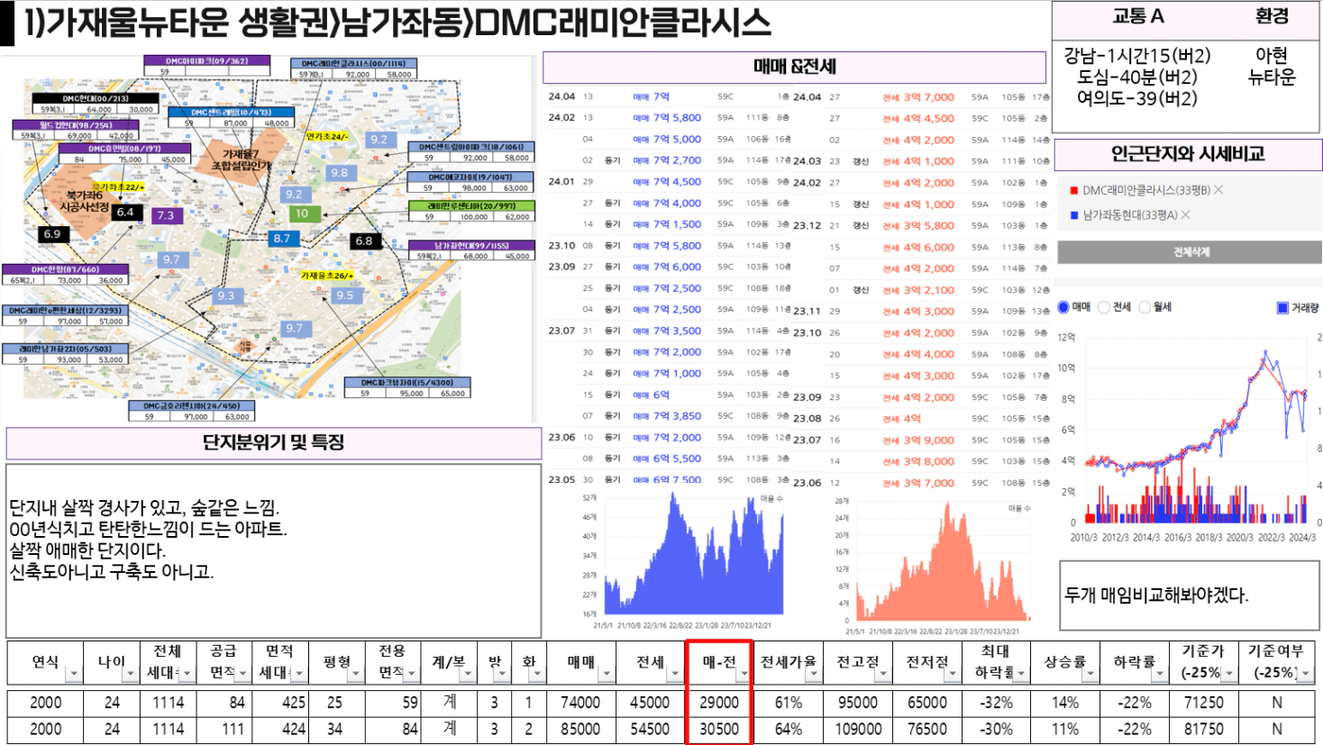Click the 전체삭제 button

[1191, 252]
